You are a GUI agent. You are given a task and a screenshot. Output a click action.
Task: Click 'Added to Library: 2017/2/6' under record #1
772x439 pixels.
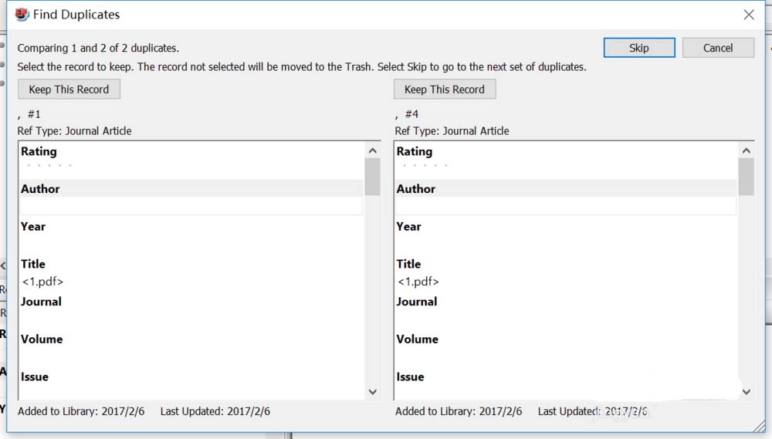click(81, 411)
